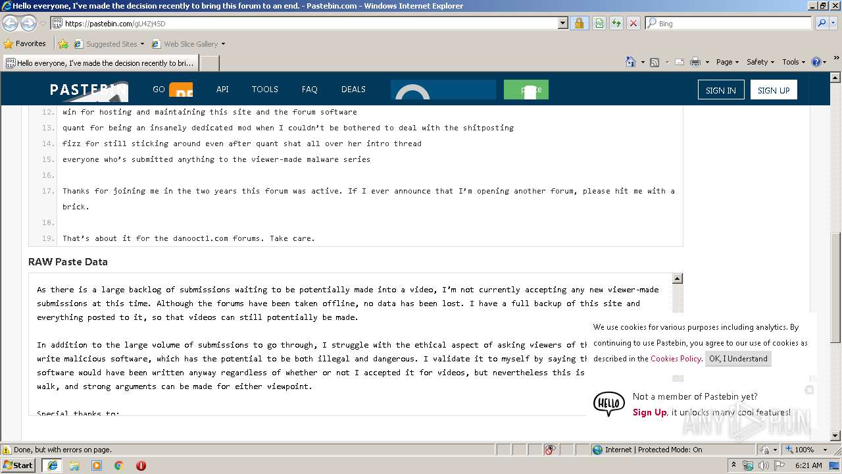Viewport: 842px width, 474px height.
Task: Open the address bar URL dropdown
Action: click(562, 23)
